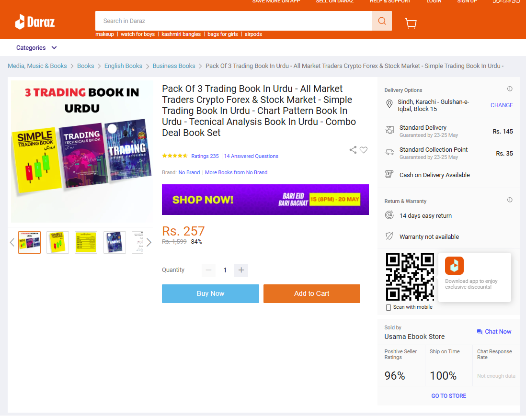Click SIGN UP in top bar
Viewport: 526px width, 416px height.
467,1
